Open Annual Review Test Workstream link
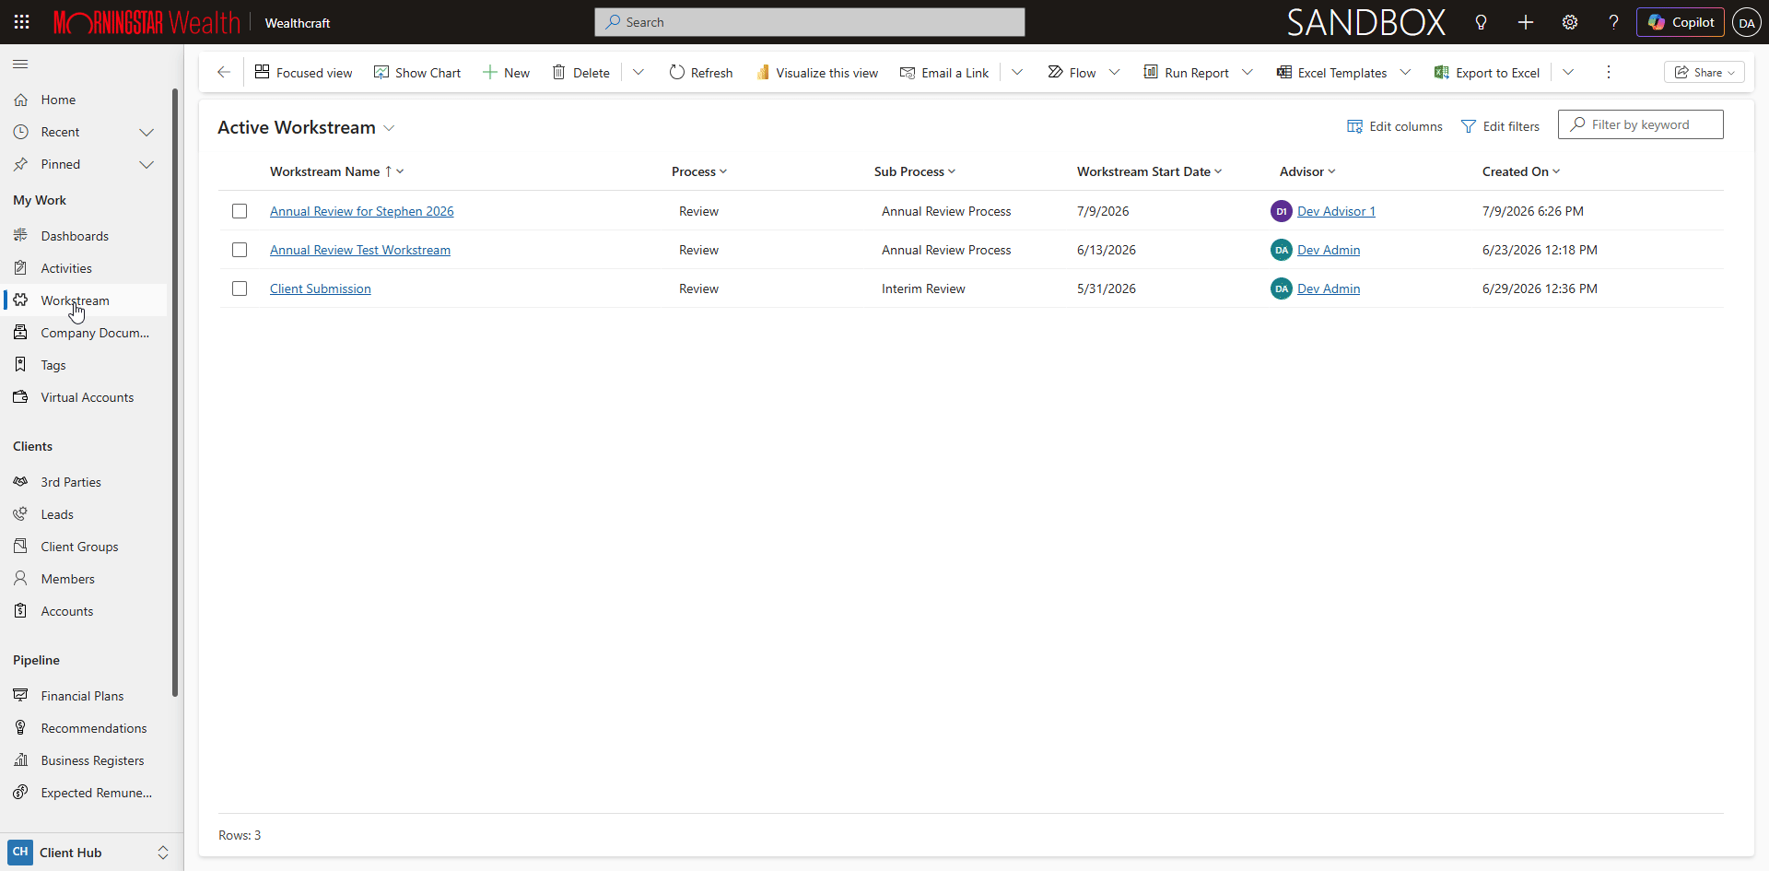Viewport: 1769px width, 871px height. click(360, 250)
